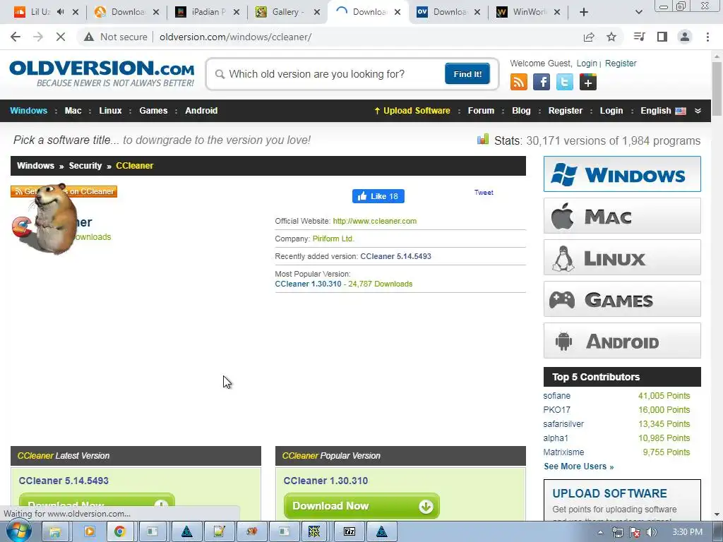Select Mac in the nav bar

[x=73, y=111]
